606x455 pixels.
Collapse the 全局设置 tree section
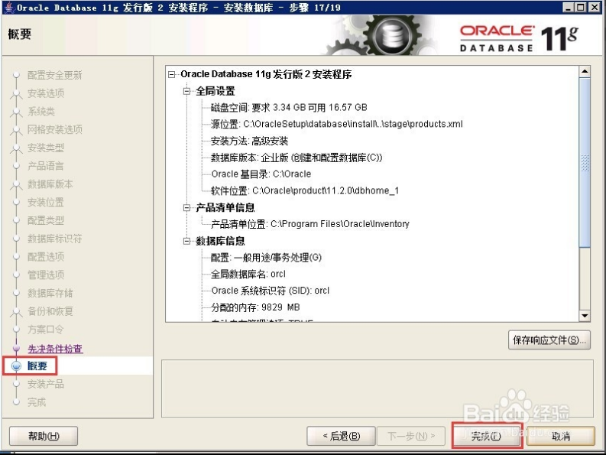[x=186, y=91]
